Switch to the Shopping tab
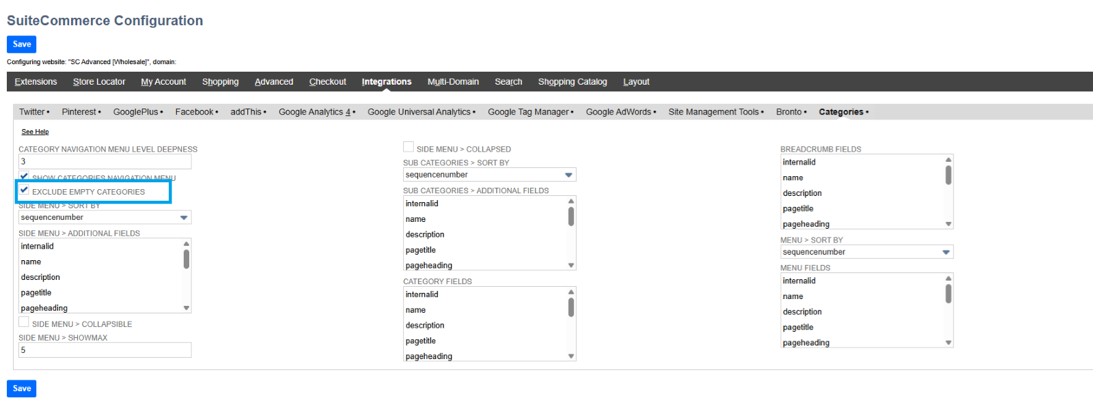Image resolution: width=1093 pixels, height=411 pixels. tap(220, 82)
